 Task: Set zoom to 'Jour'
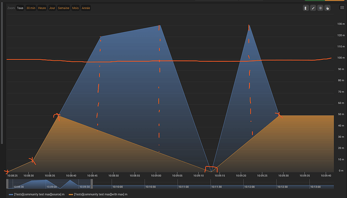52,8
